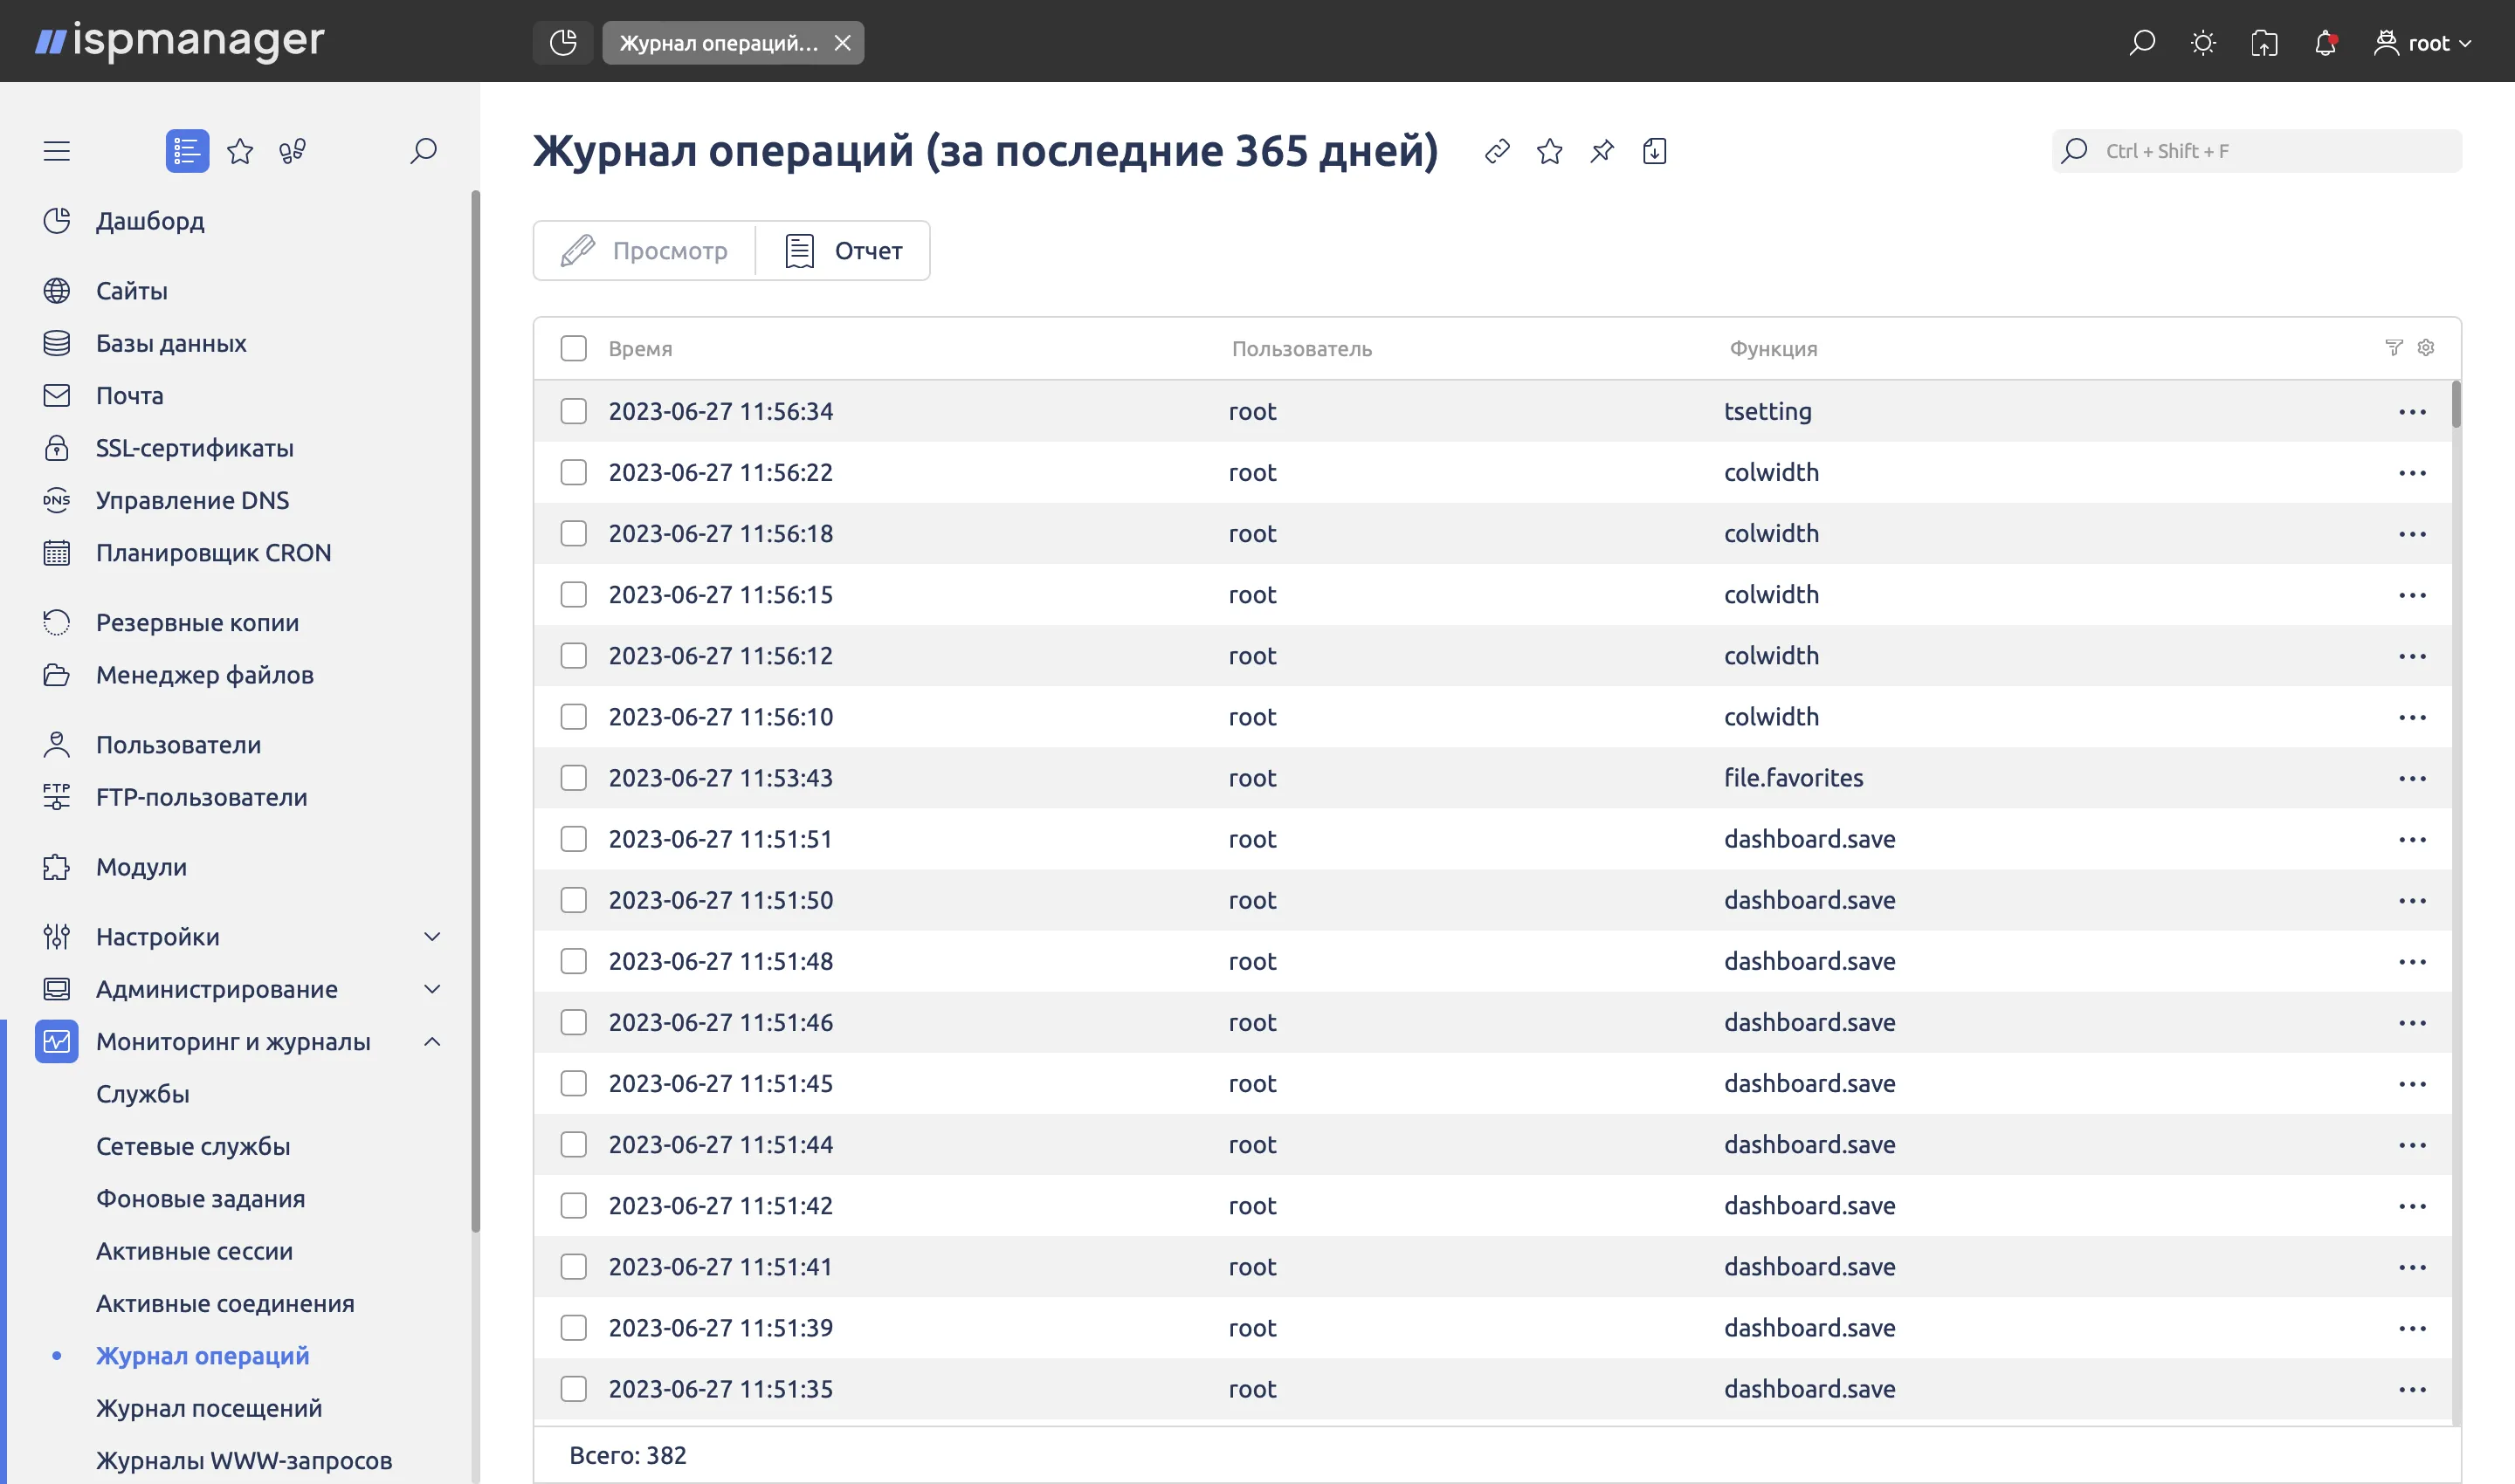Expand the Настройки section
The height and width of the screenshot is (1484, 2515).
pos(432,937)
